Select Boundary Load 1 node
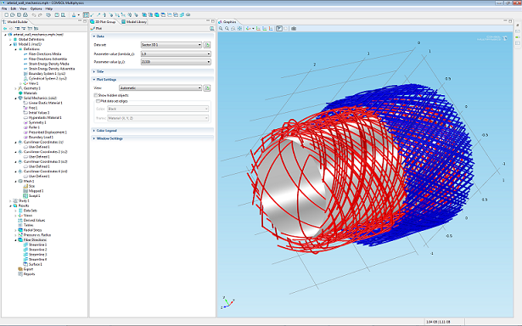 pyautogui.click(x=41, y=138)
